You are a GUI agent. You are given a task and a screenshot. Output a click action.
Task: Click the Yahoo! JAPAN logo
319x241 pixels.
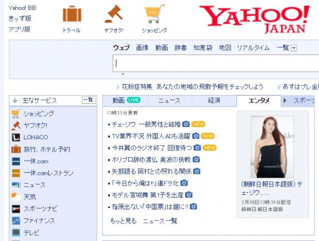pos(254,19)
